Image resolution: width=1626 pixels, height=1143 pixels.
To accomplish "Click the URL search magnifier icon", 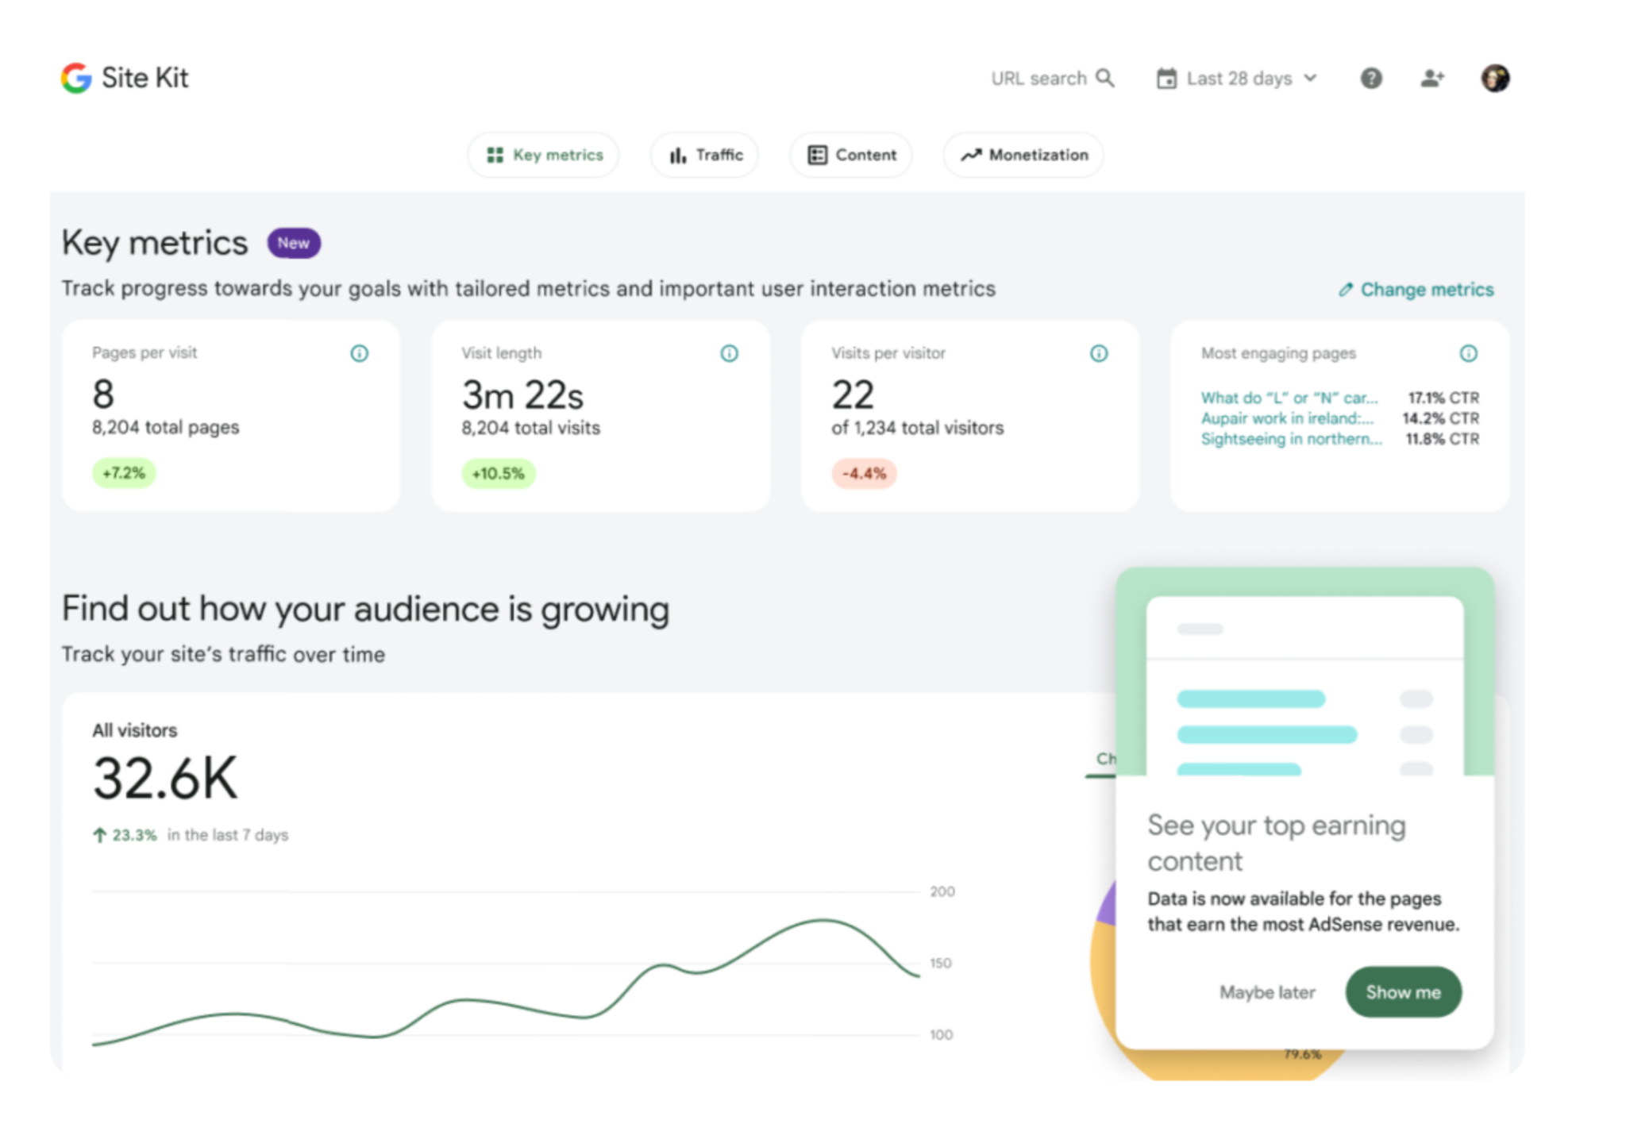I will click(1105, 78).
